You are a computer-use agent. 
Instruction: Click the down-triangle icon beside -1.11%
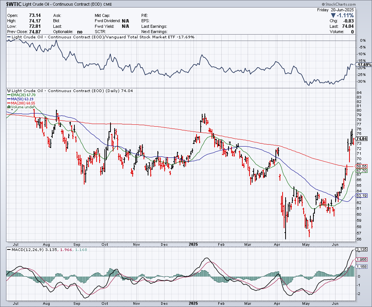pyautogui.click(x=333, y=16)
